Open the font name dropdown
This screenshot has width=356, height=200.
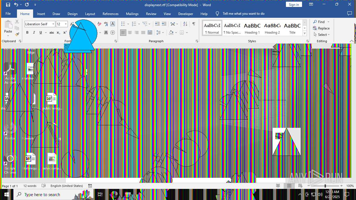[53, 24]
